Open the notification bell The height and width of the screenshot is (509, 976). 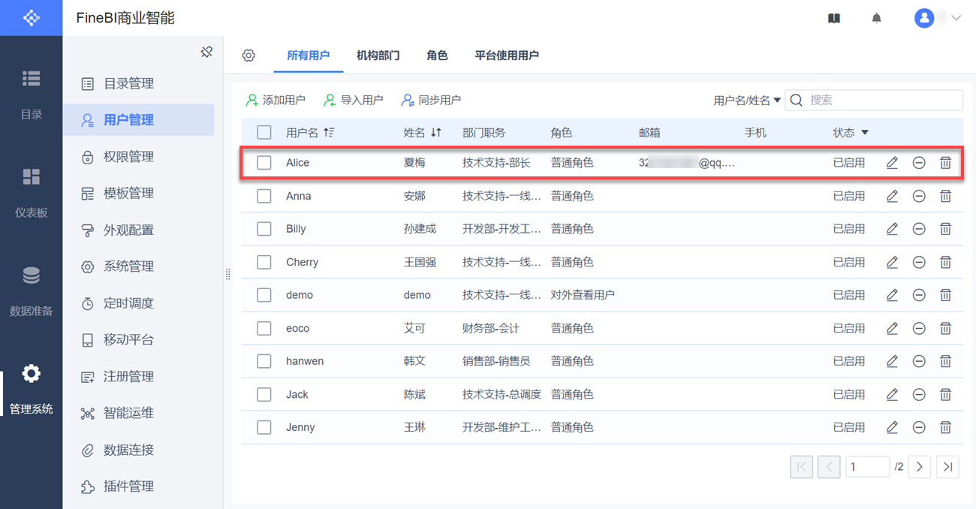pyautogui.click(x=876, y=18)
